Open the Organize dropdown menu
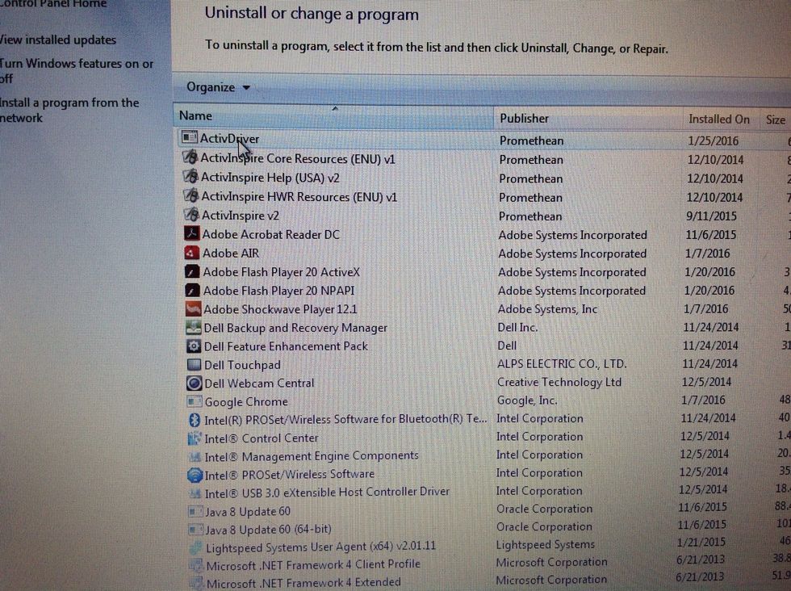 tap(218, 87)
